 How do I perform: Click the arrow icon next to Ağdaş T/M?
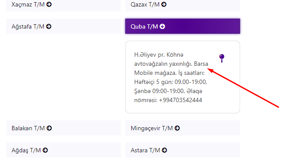pos(45,150)
